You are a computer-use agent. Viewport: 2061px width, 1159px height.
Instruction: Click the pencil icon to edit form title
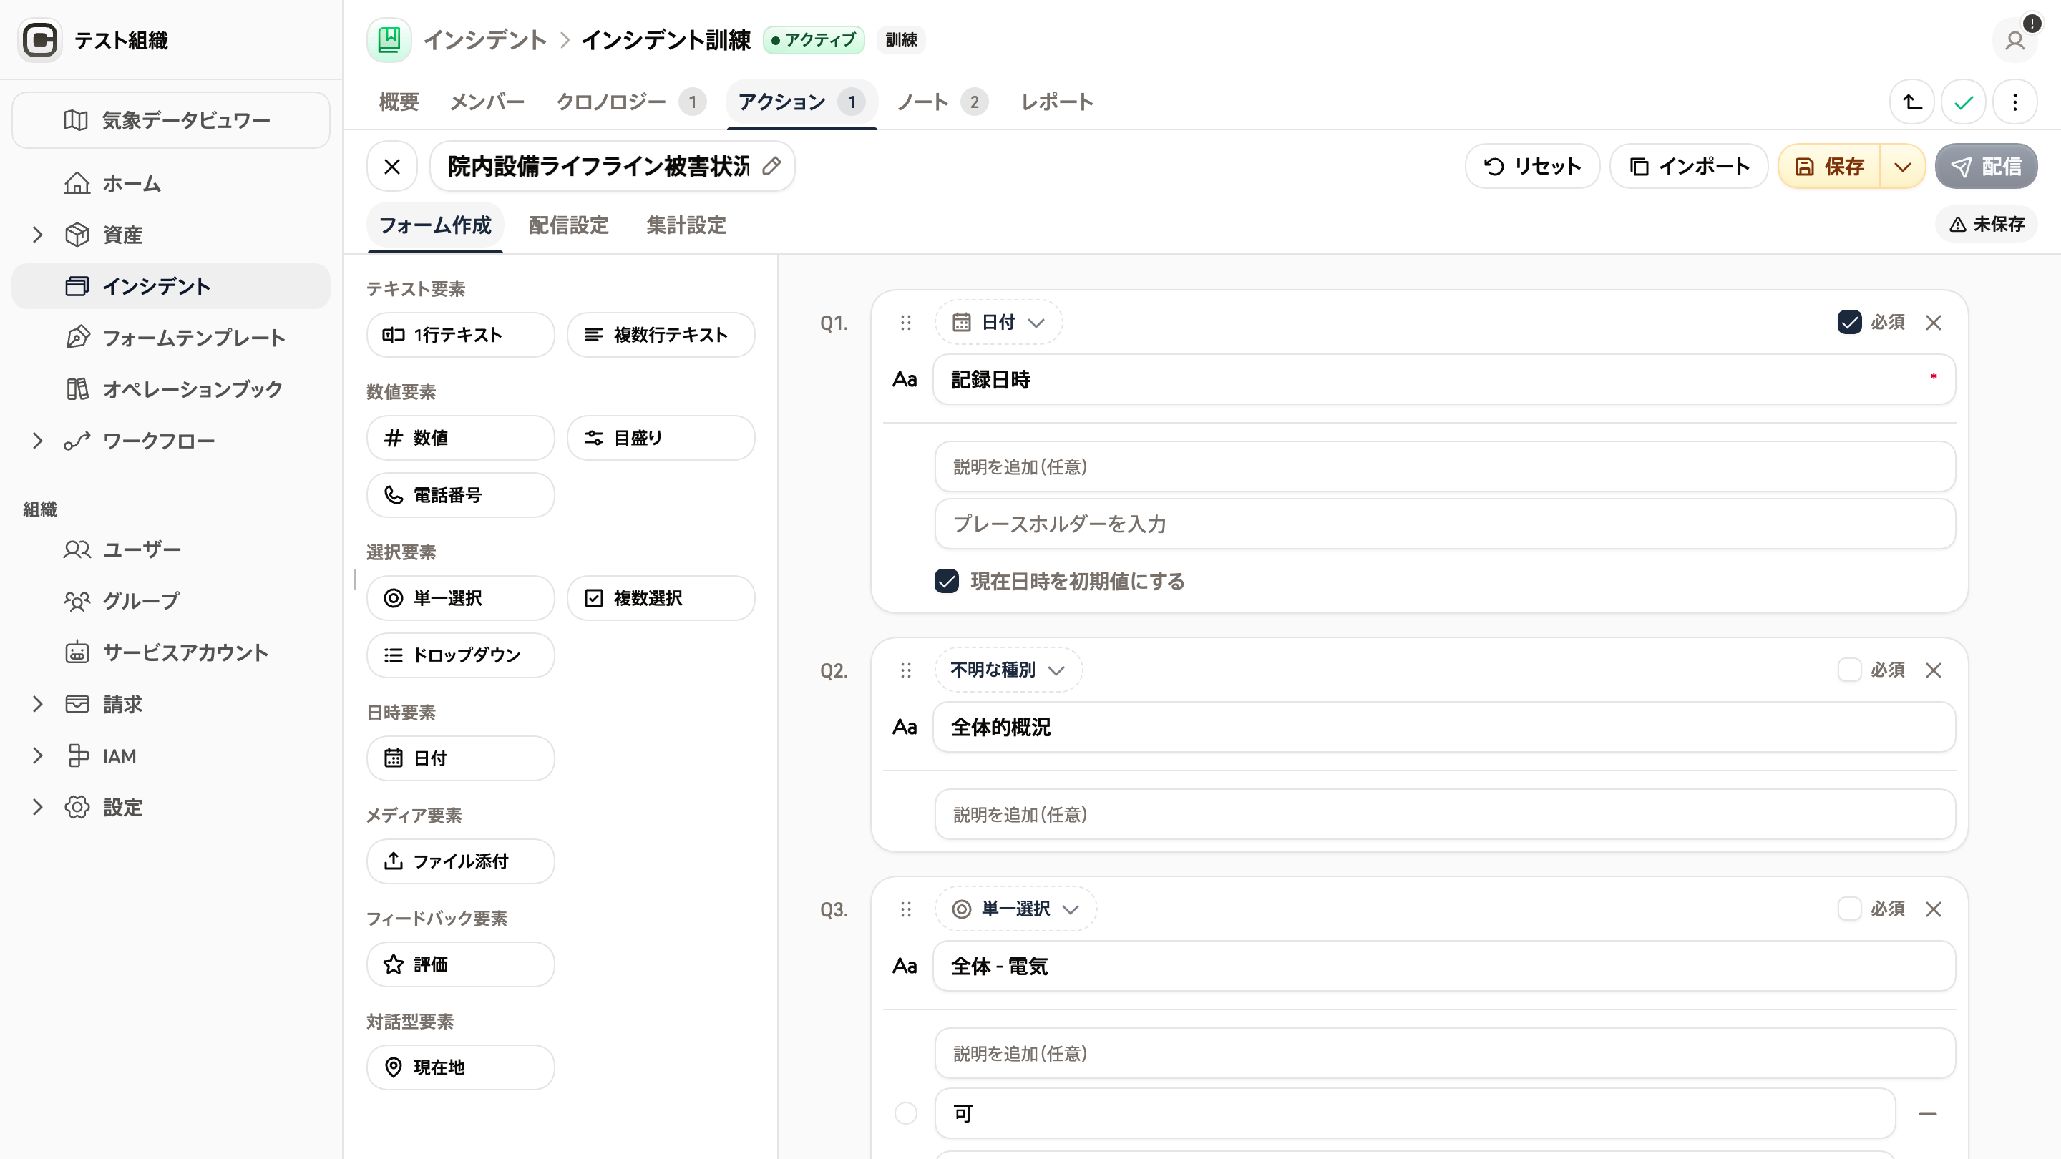771,167
